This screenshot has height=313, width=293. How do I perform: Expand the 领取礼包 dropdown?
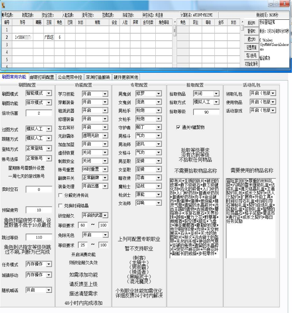[263, 93]
